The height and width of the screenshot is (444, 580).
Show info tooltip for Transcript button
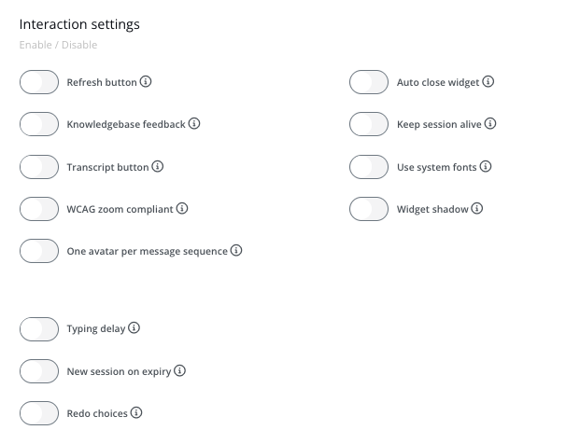pyautogui.click(x=158, y=166)
